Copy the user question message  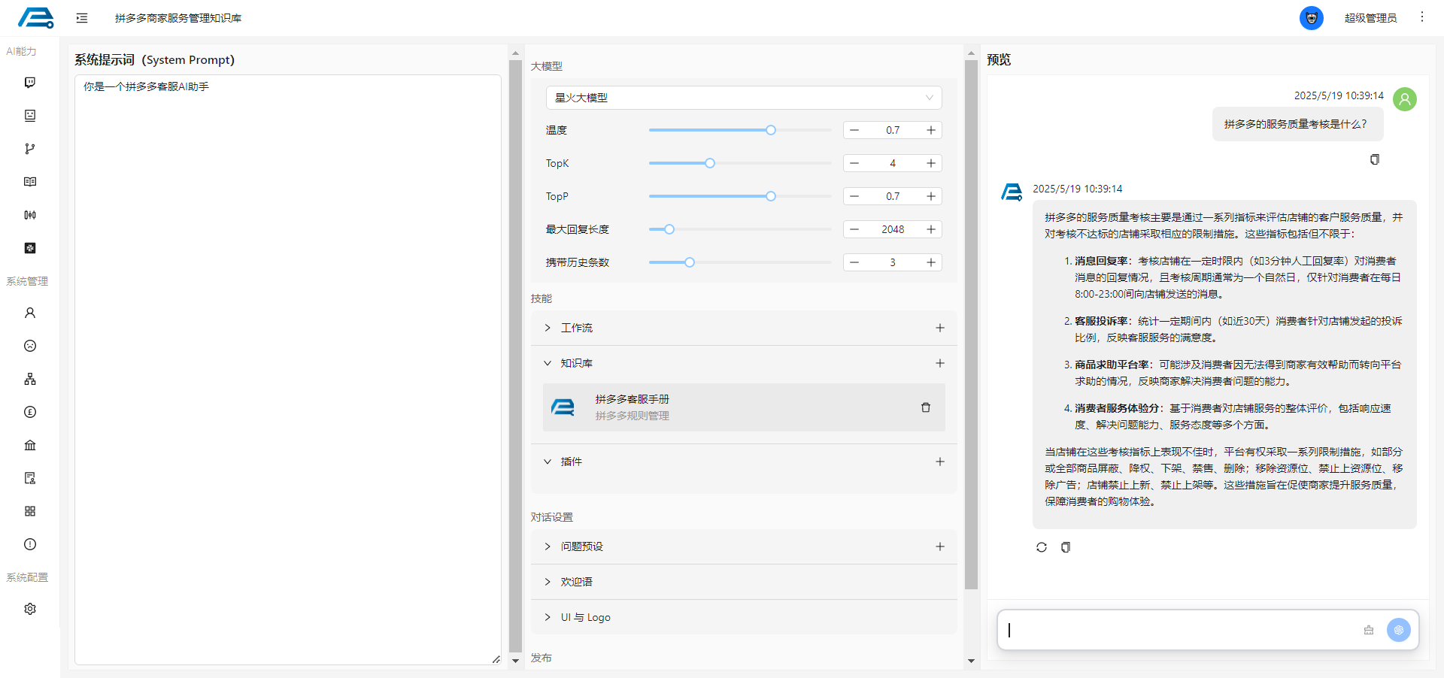coord(1374,159)
